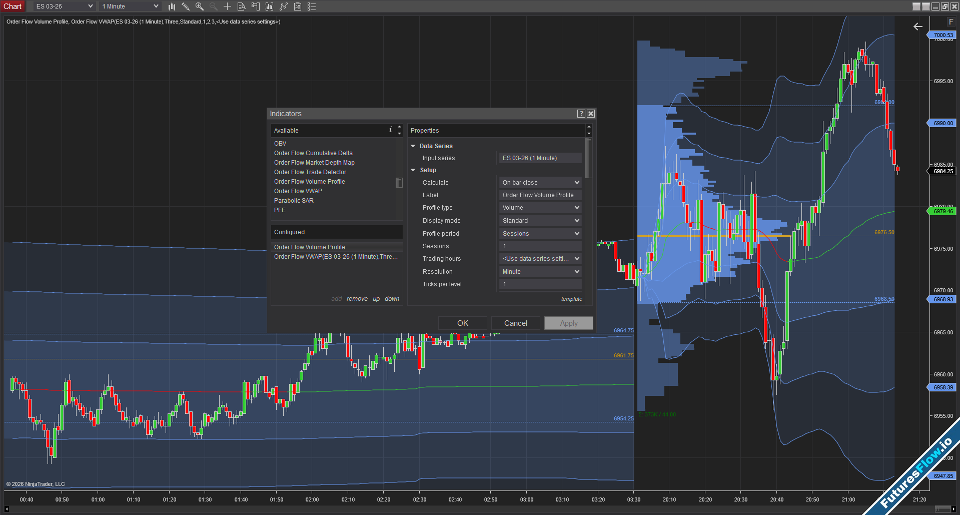Open the bar type candlestick icon

click(x=172, y=7)
